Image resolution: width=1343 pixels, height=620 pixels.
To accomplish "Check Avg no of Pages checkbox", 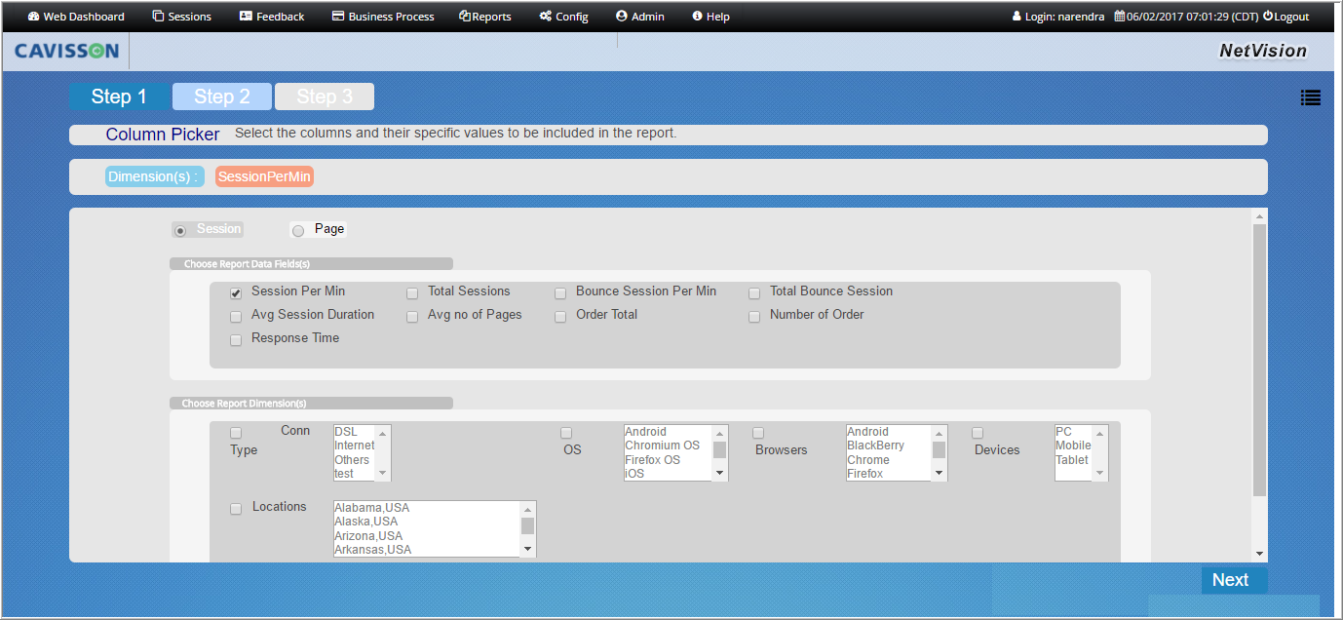I will (412, 317).
